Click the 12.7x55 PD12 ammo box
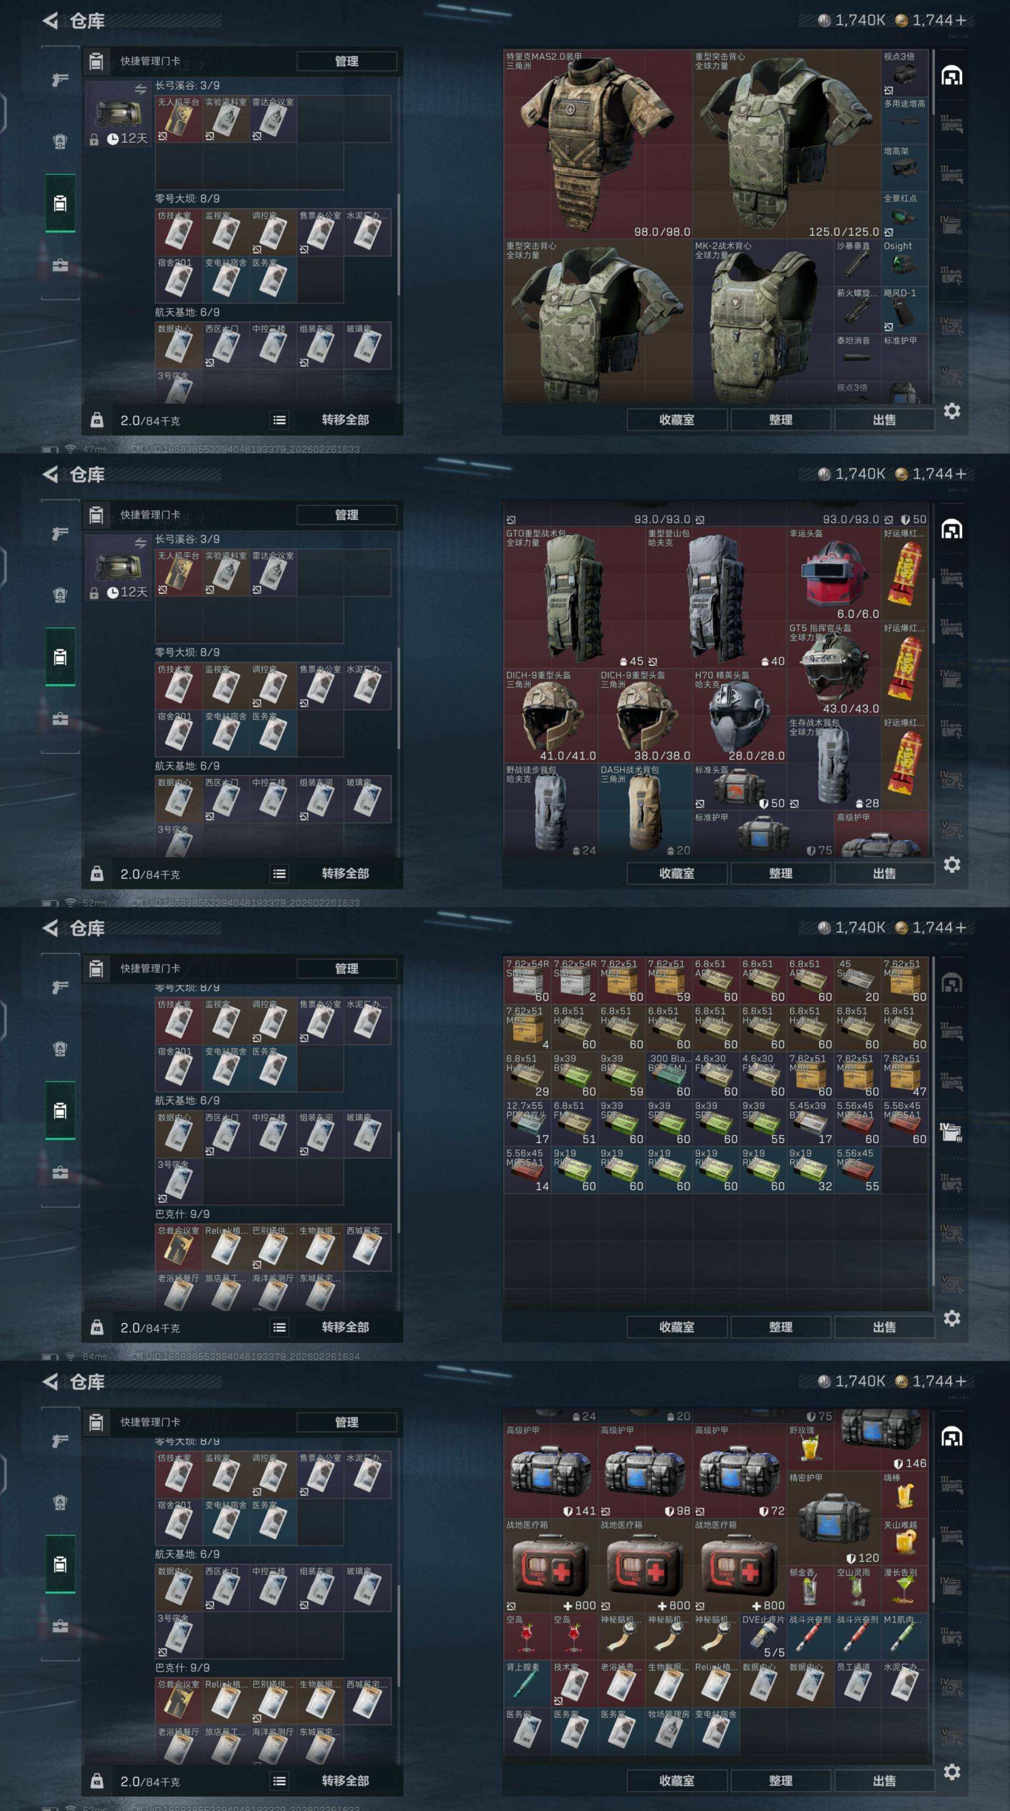Screen dimensions: 1010x1811 [x=527, y=1122]
